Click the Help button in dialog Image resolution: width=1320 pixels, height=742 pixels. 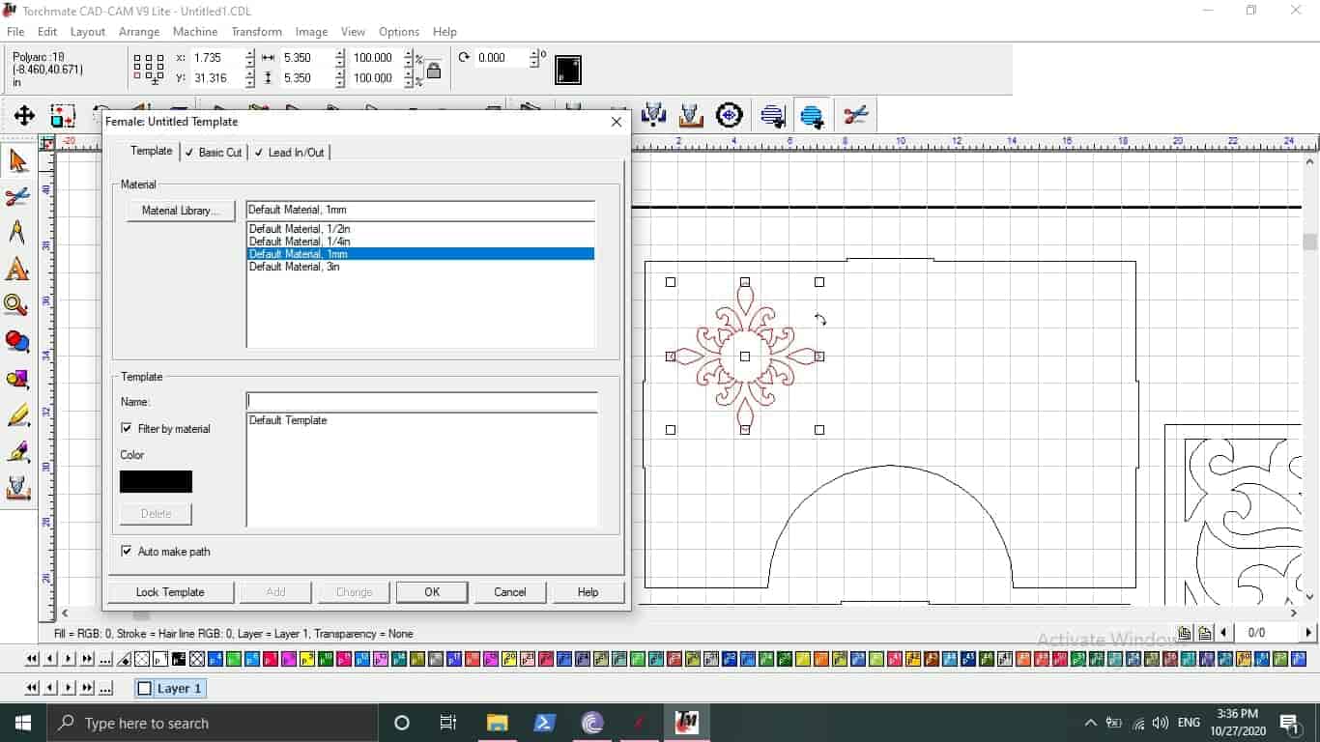click(588, 592)
